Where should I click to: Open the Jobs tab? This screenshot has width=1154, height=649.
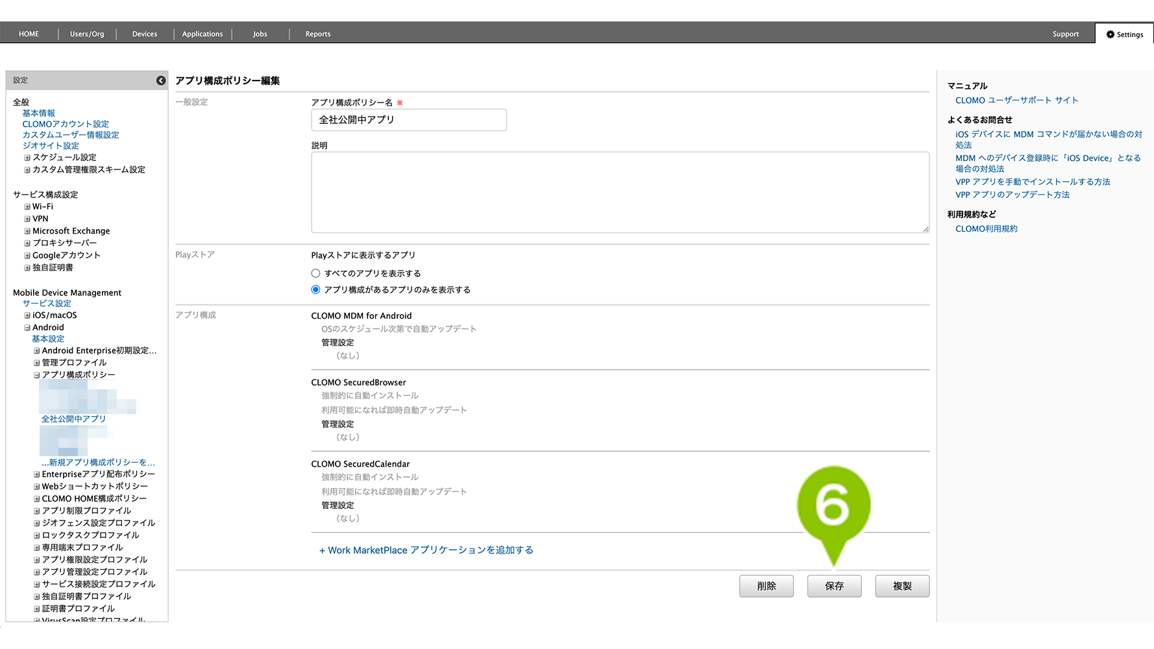coord(260,34)
